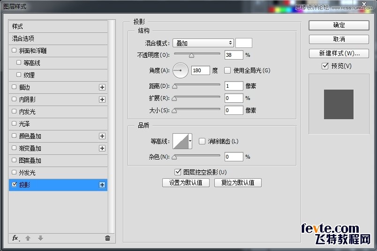
Task: Delete effect using trash can icon
Action: (x=107, y=238)
